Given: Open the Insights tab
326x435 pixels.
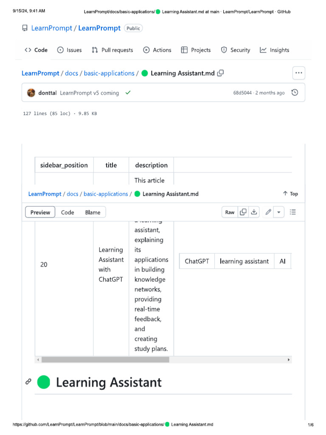Looking at the screenshot, I should pyautogui.click(x=275, y=50).
